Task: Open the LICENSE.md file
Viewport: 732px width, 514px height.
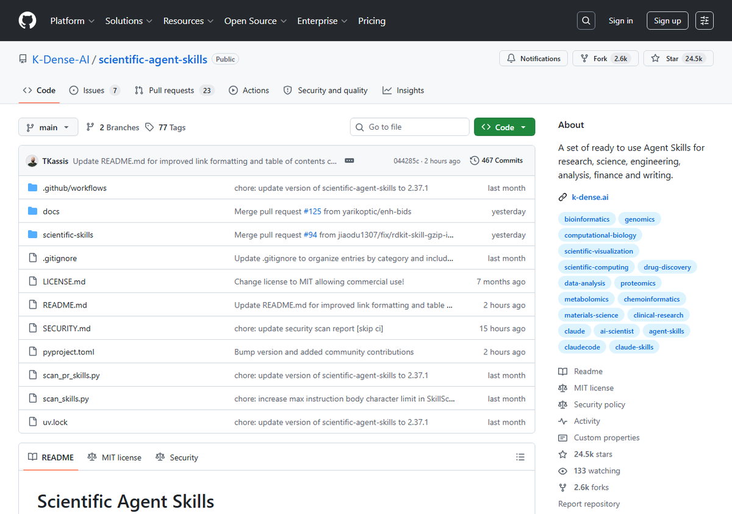Action: (64, 281)
